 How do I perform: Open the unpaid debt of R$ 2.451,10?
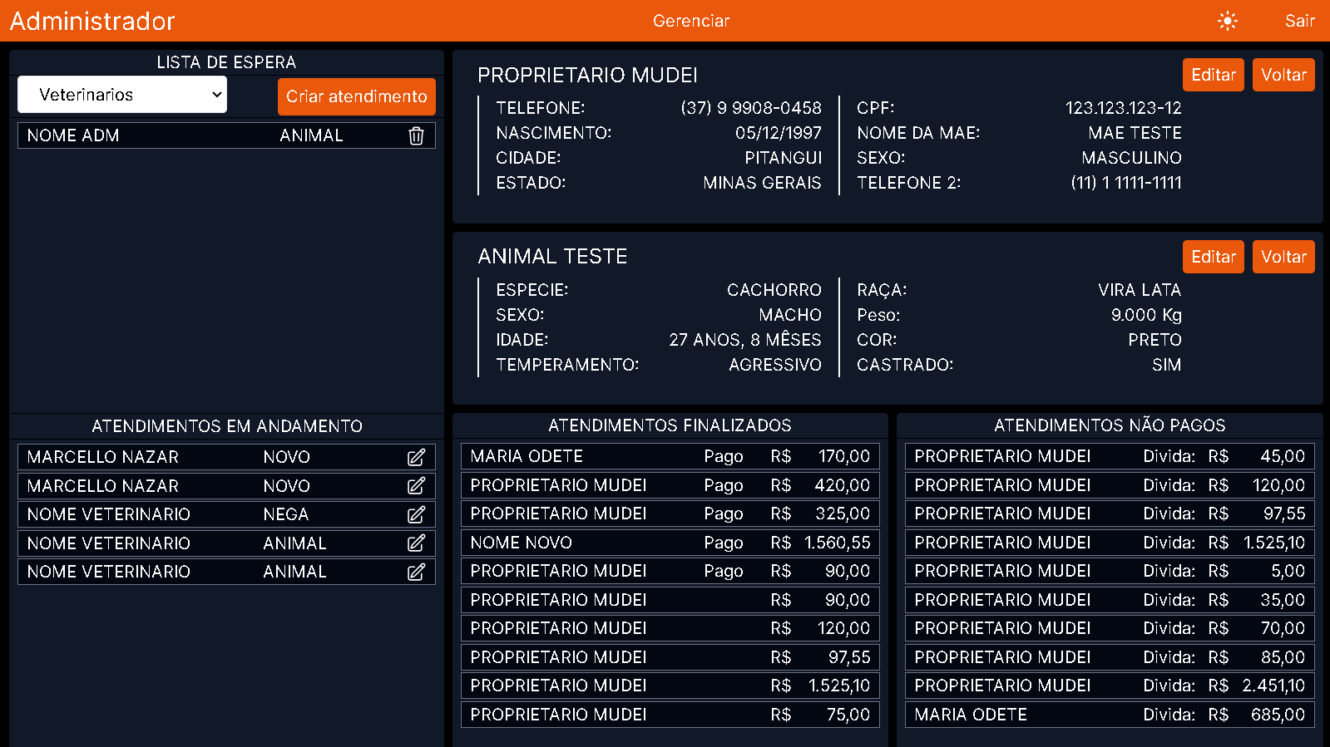pyautogui.click(x=1109, y=686)
